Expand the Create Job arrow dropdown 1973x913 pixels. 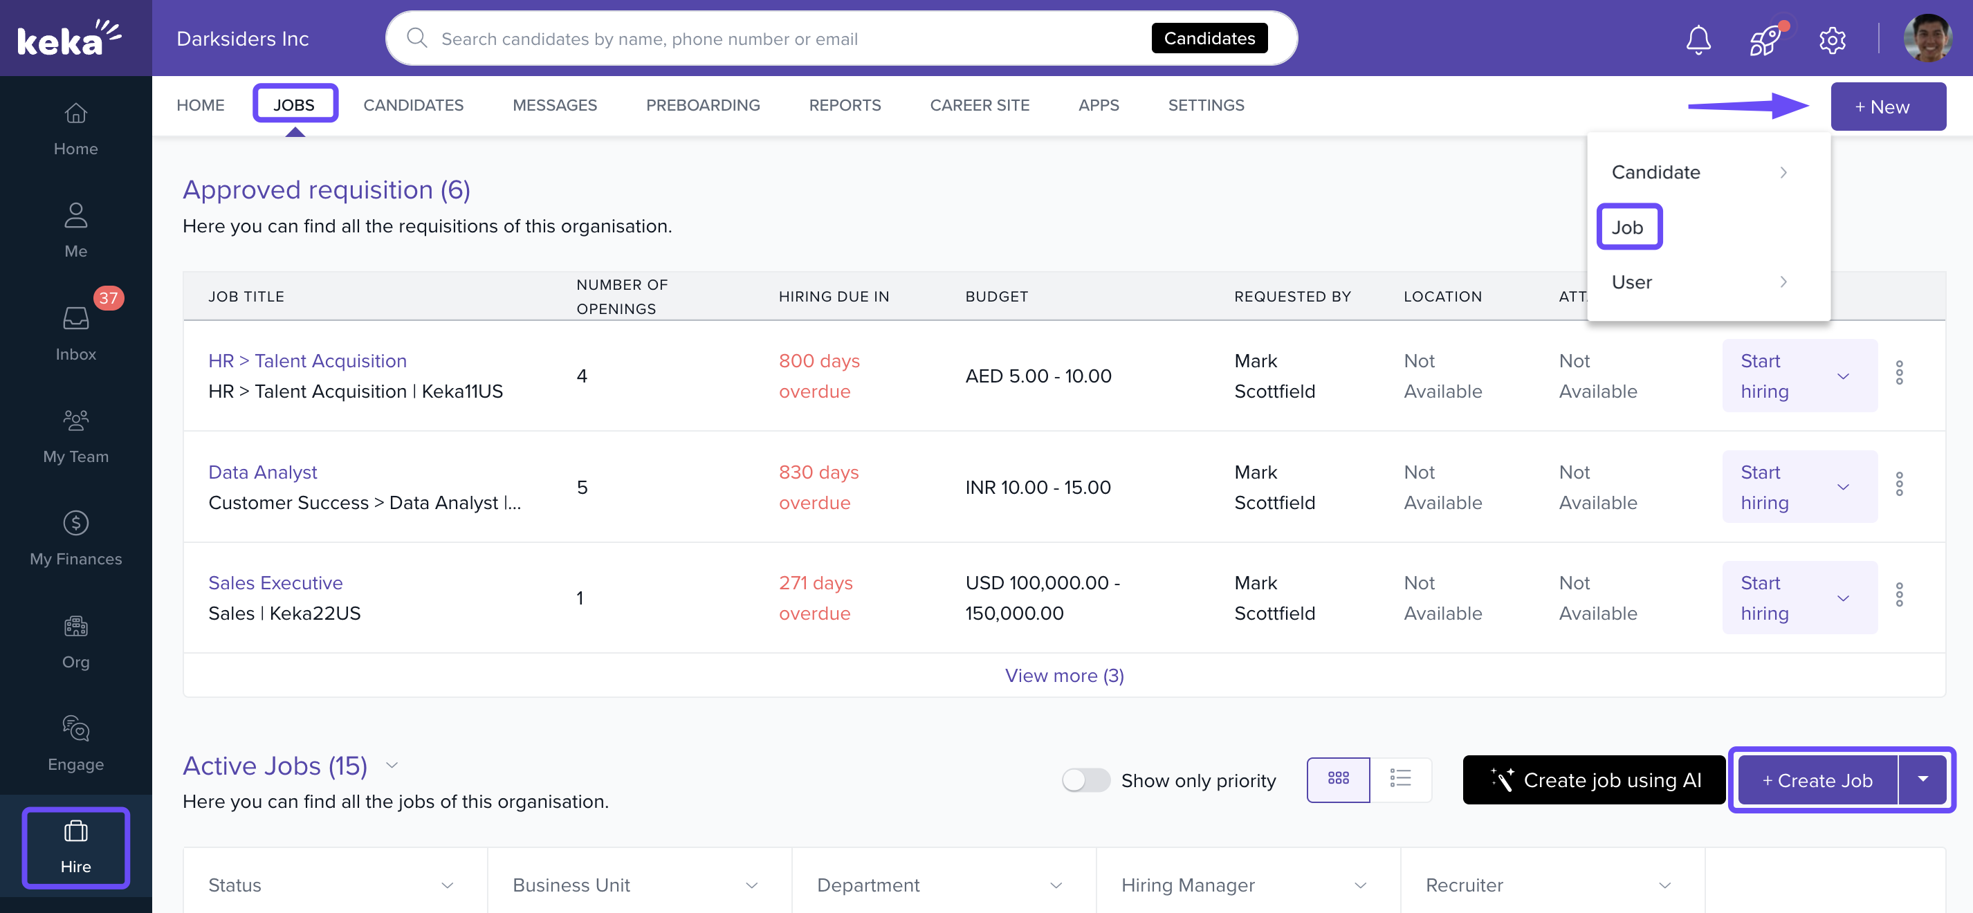coord(1922,780)
